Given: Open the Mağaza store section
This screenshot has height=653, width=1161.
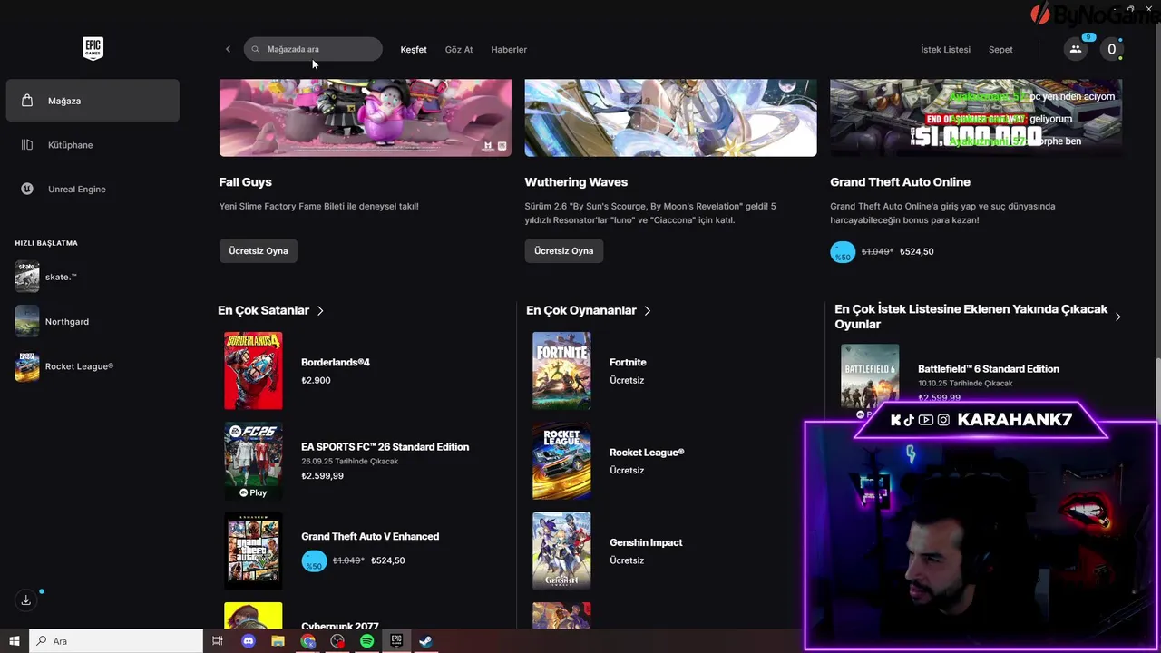Looking at the screenshot, I should [x=93, y=101].
